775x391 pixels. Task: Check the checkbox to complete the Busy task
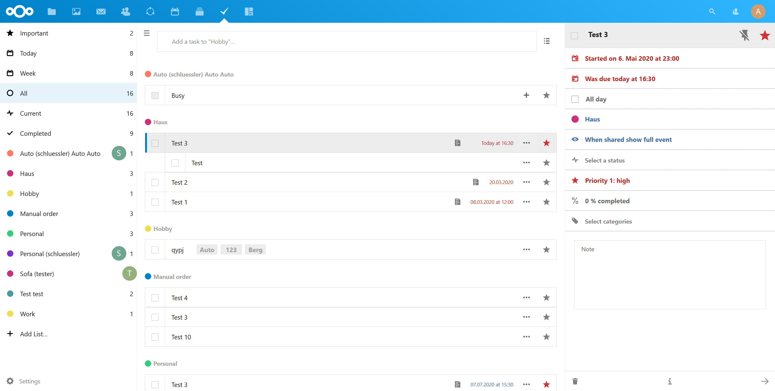pos(155,95)
